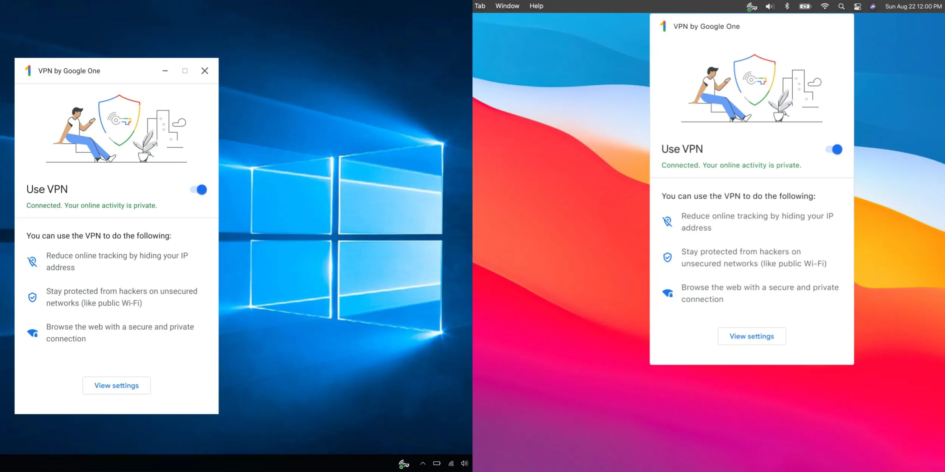Open the Help menu
945x472 pixels.
point(536,6)
